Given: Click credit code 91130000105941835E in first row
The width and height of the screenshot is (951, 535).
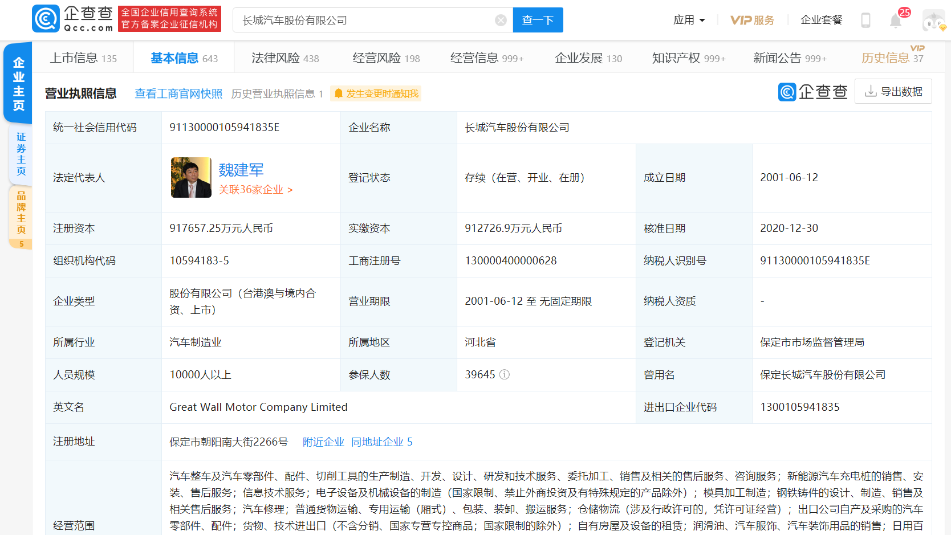Looking at the screenshot, I should (x=225, y=128).
